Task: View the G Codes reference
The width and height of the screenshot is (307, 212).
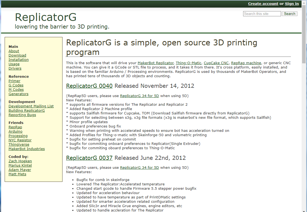Action: [x=16, y=85]
